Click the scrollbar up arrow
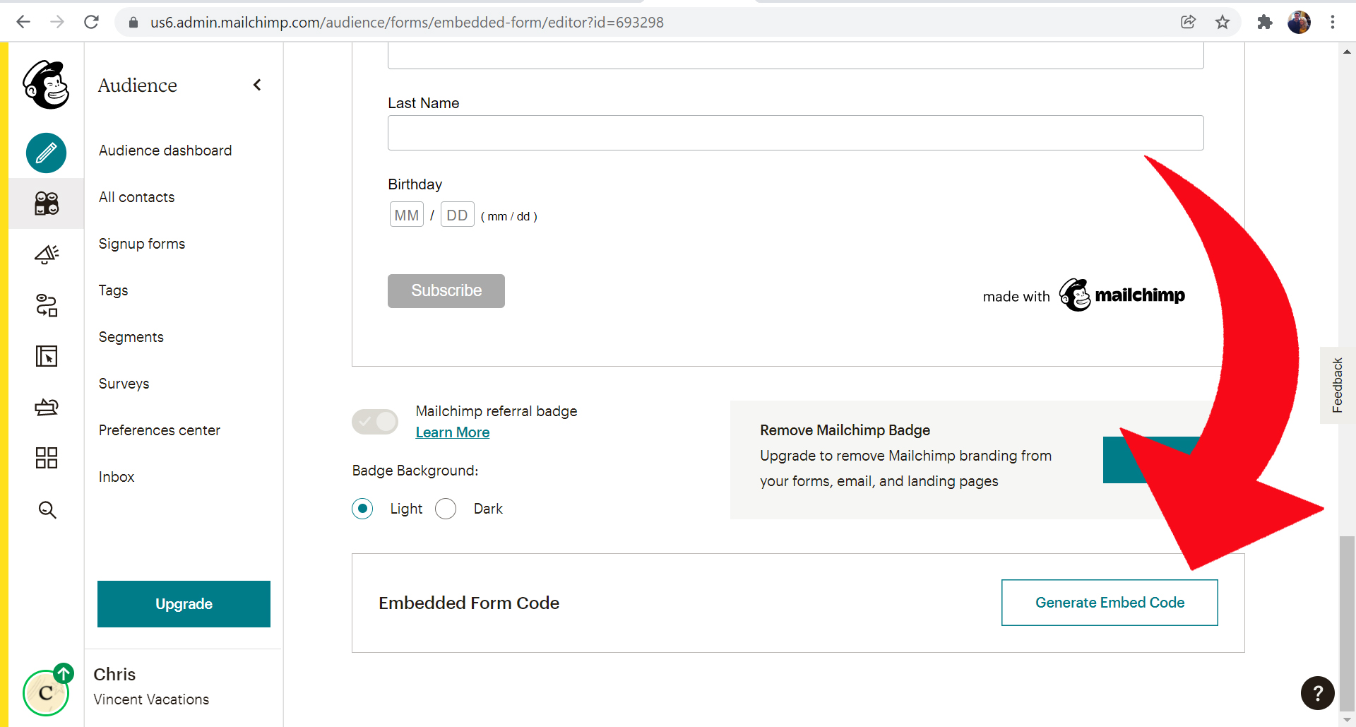Screen dimensions: 1356x727 click(1348, 52)
